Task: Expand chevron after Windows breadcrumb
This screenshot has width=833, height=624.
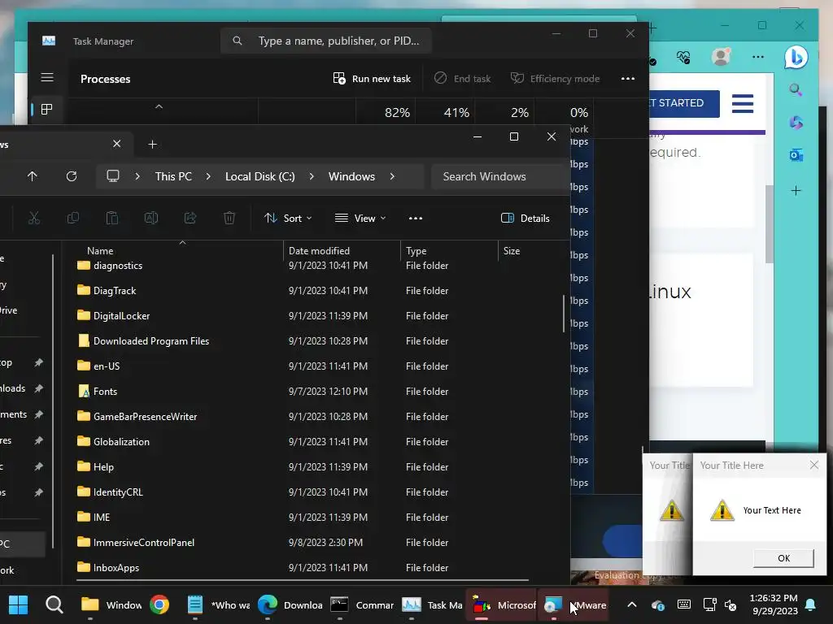Action: tap(392, 176)
